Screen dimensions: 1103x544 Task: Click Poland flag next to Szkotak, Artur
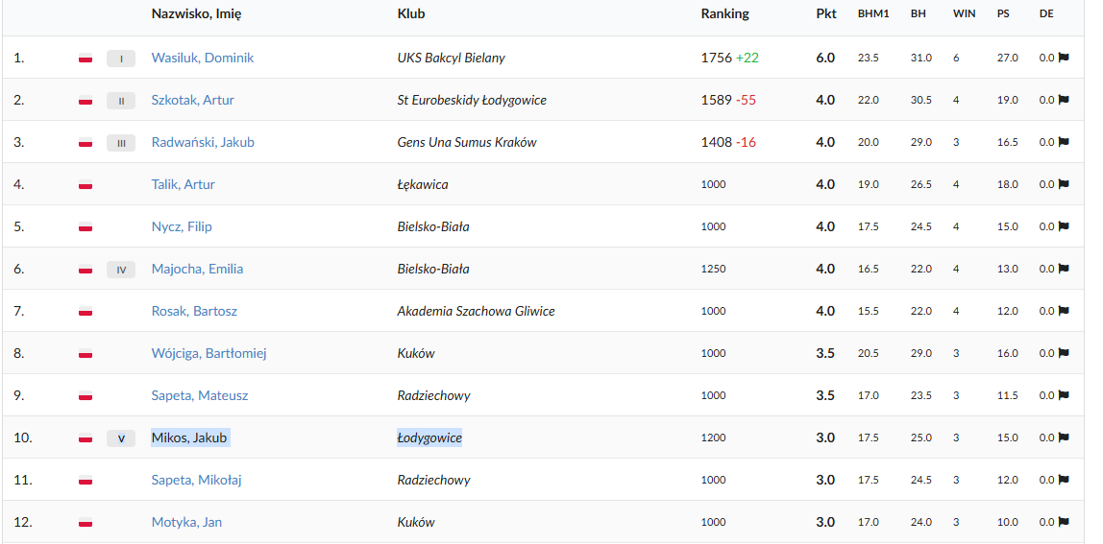click(86, 101)
